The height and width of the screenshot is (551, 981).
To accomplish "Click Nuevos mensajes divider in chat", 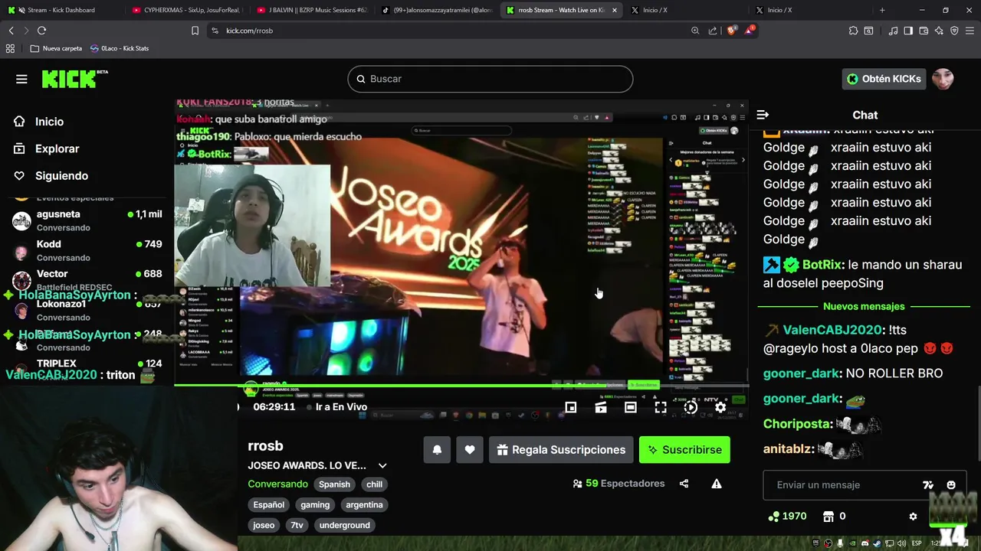I will coord(864,307).
